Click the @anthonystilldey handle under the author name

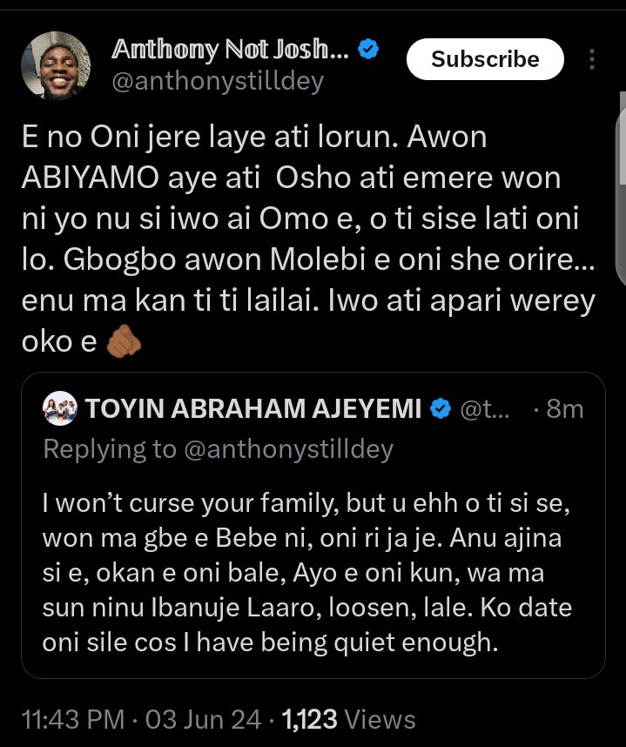(218, 82)
